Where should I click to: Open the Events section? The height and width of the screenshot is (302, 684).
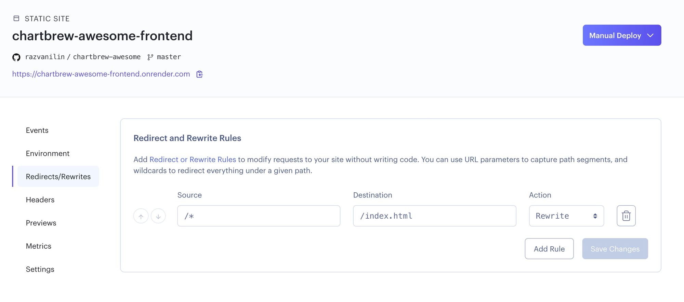pyautogui.click(x=37, y=130)
